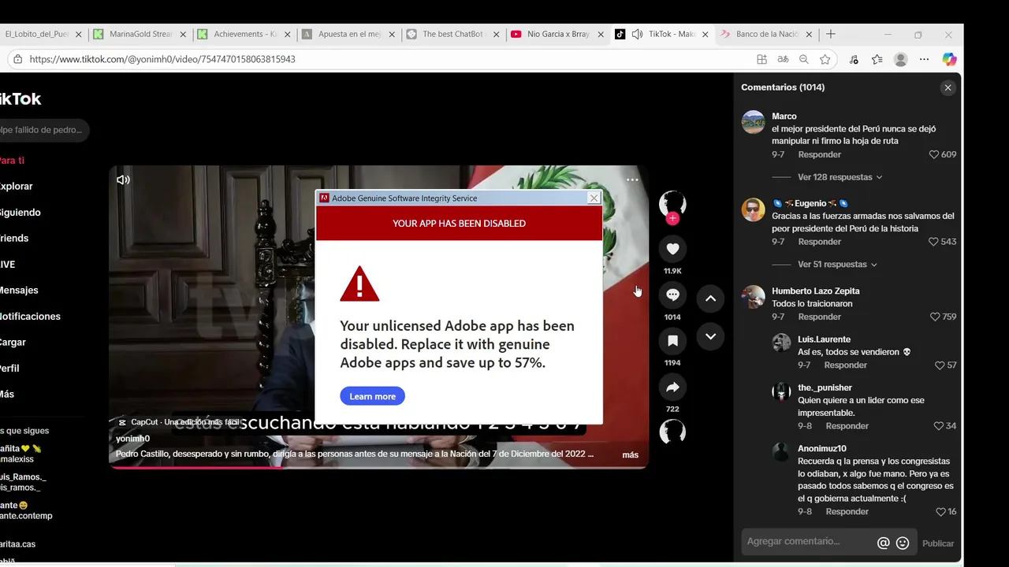Open the CapCut editing link on the video
The height and width of the screenshot is (567, 1009).
(178, 422)
